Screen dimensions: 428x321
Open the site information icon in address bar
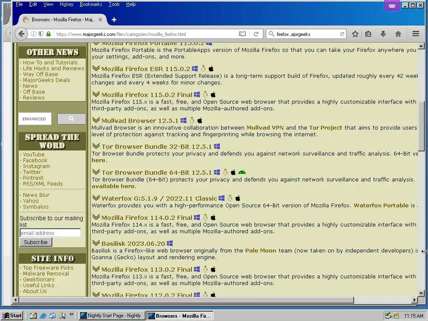tap(33, 34)
